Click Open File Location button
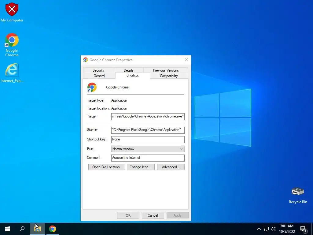313x235 pixels. pyautogui.click(x=106, y=167)
